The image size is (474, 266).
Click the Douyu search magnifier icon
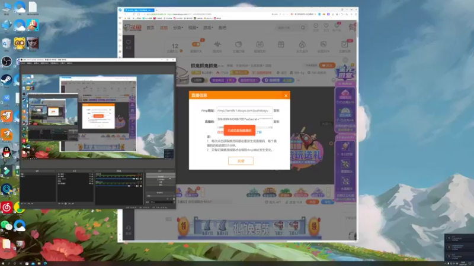coord(303,28)
